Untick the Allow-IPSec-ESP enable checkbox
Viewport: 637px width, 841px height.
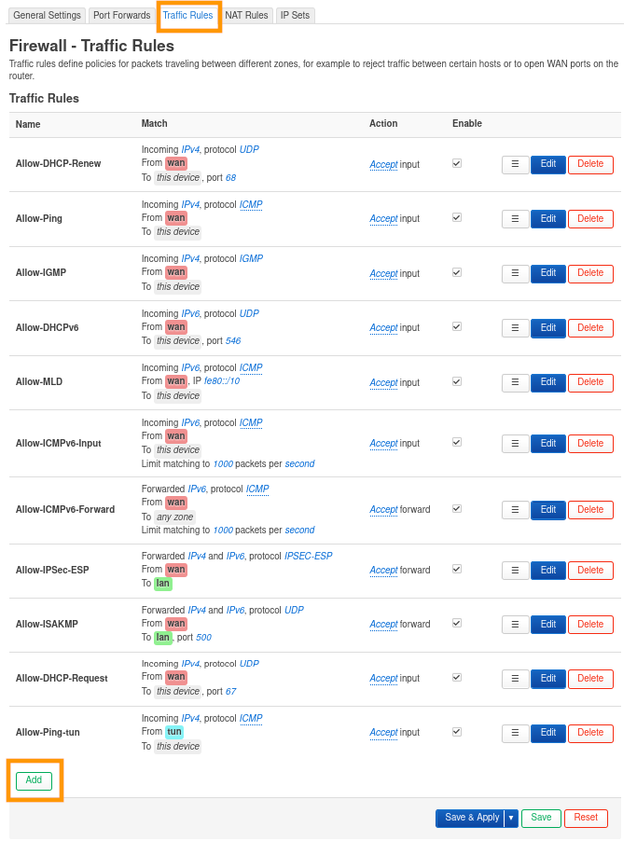pos(457,569)
